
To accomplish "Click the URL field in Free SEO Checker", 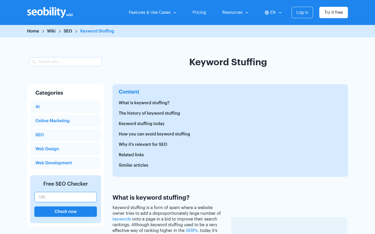I will click(66, 197).
